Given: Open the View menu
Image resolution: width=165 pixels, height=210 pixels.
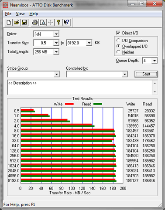Looking at the screenshot, I should (x=20, y=14).
